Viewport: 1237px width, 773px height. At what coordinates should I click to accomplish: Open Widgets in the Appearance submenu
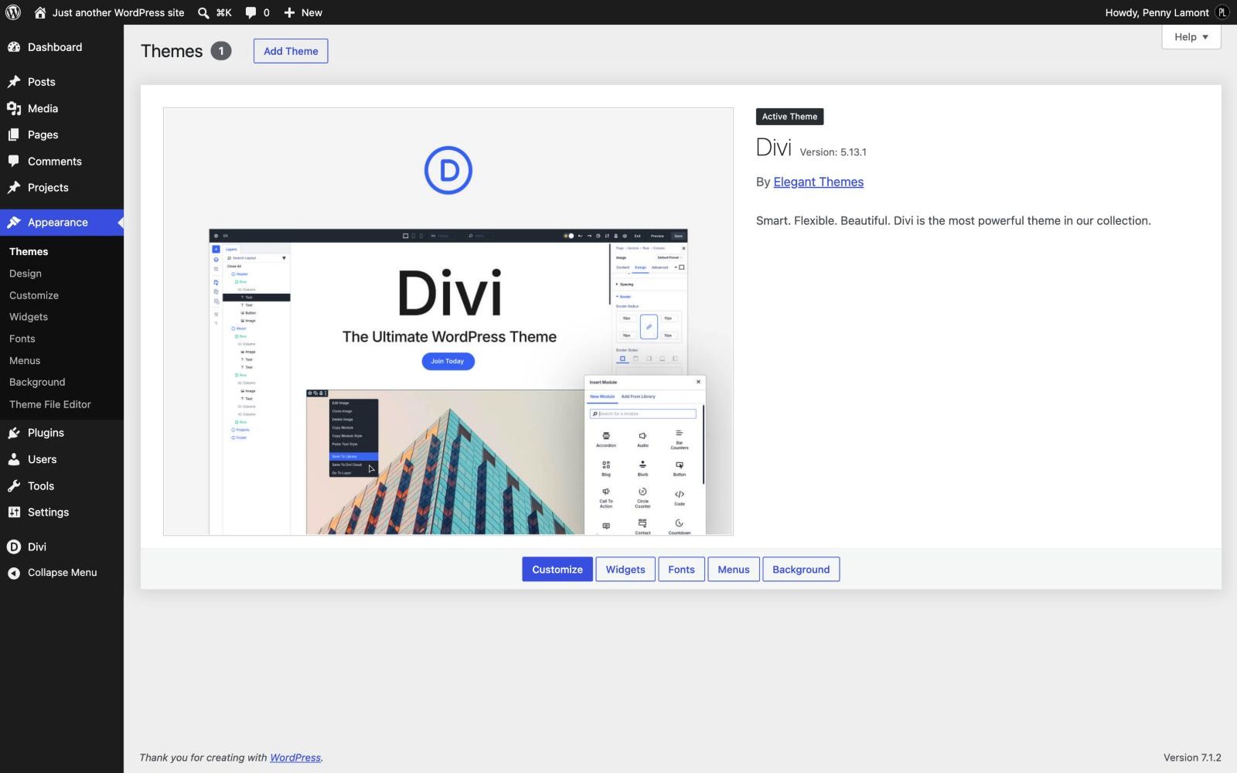coord(29,317)
